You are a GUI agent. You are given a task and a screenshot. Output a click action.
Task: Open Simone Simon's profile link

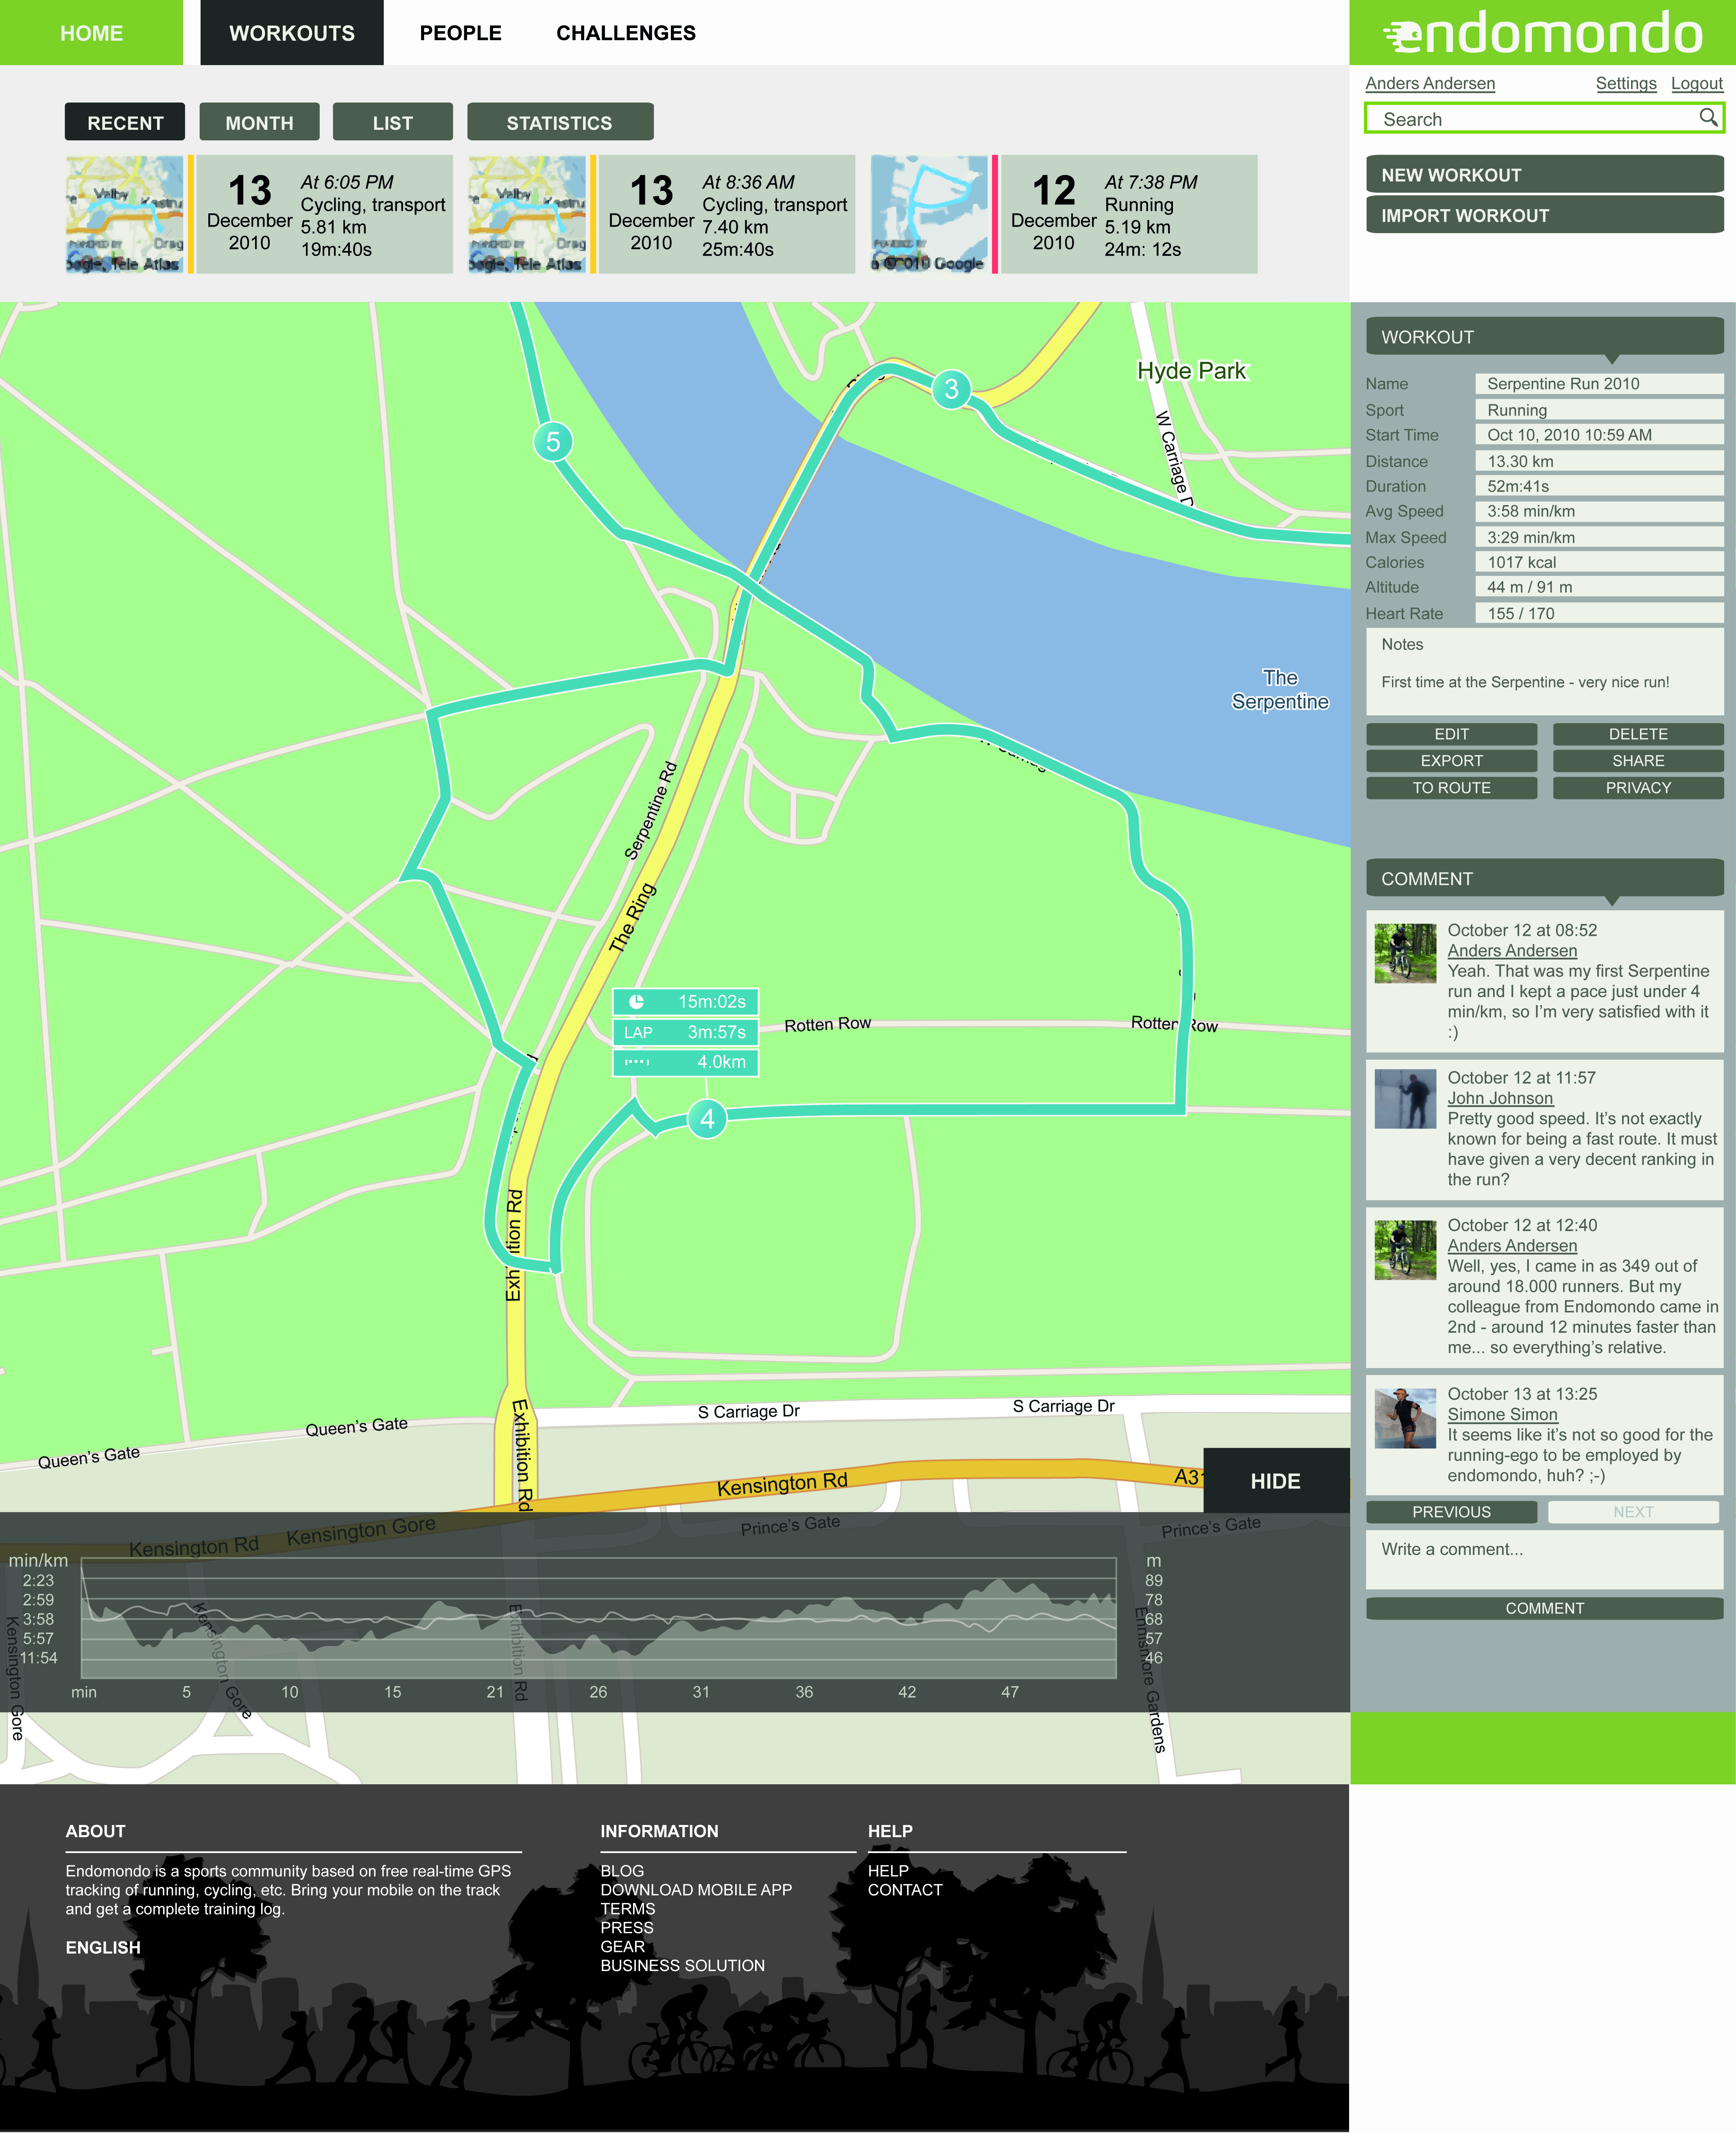tap(1502, 1414)
